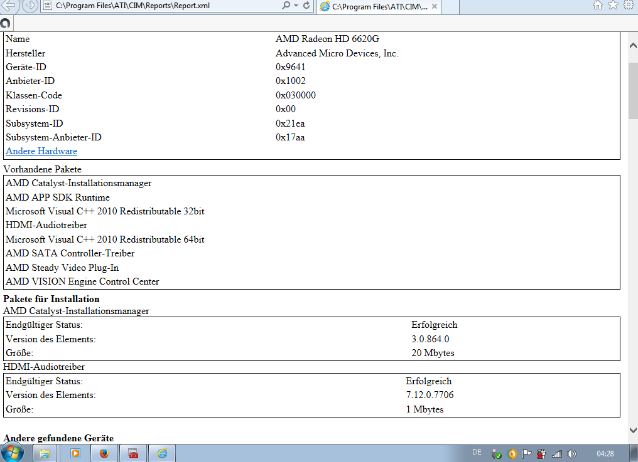Click the magnifier search icon in address bar
The height and width of the screenshot is (462, 638).
(286, 5)
